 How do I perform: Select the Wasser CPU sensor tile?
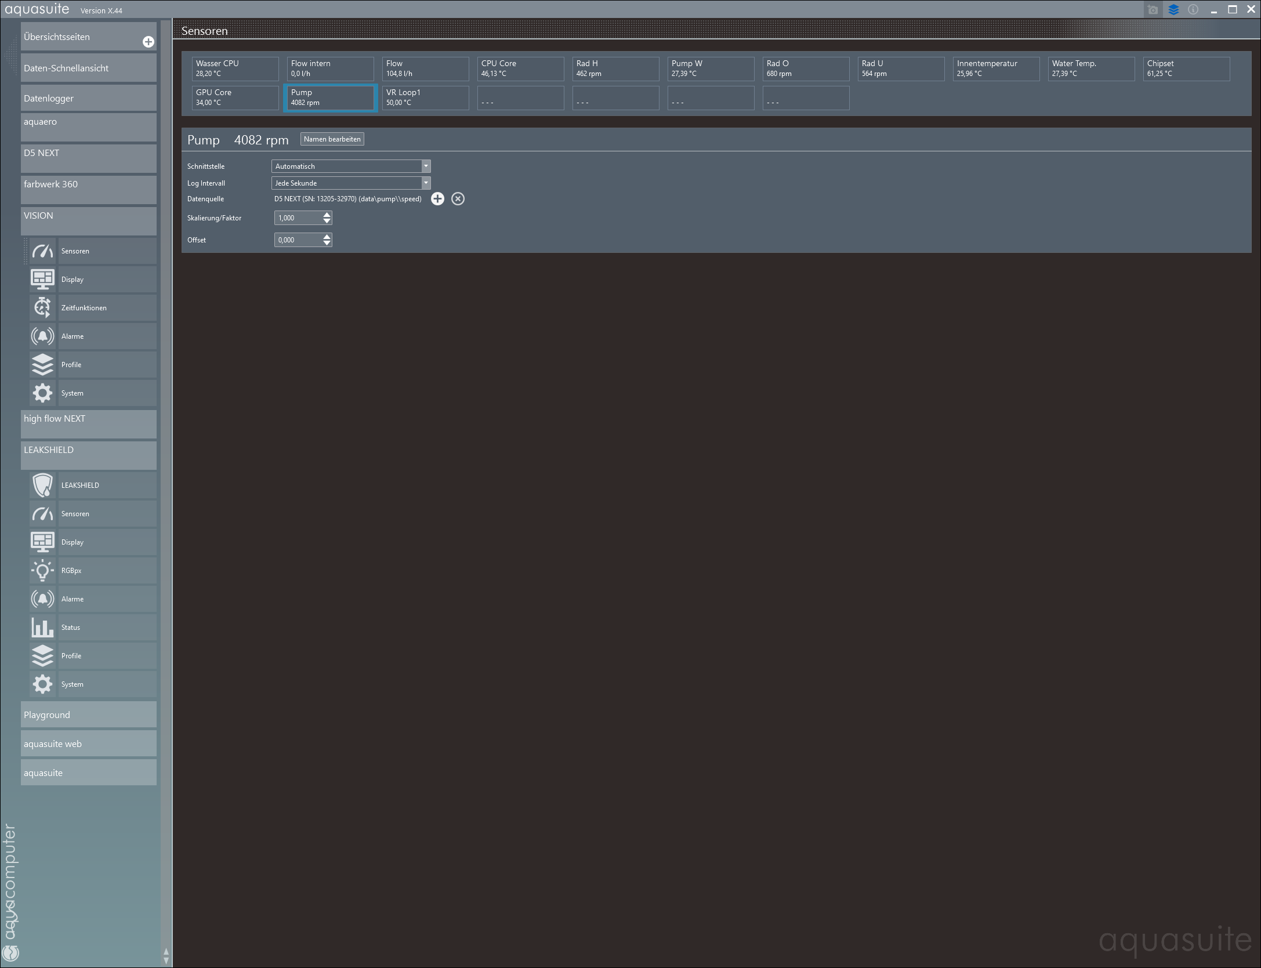tap(235, 68)
